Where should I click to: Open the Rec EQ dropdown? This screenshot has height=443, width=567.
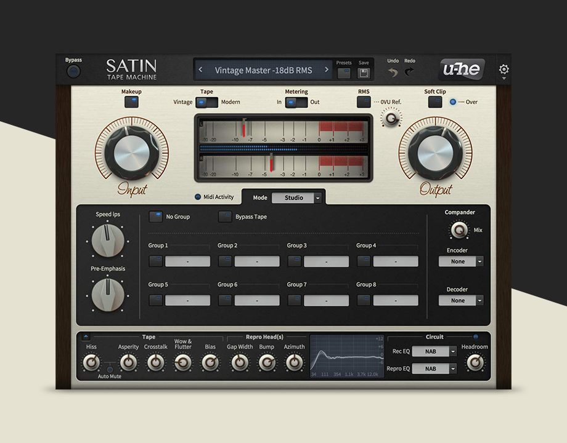(434, 351)
